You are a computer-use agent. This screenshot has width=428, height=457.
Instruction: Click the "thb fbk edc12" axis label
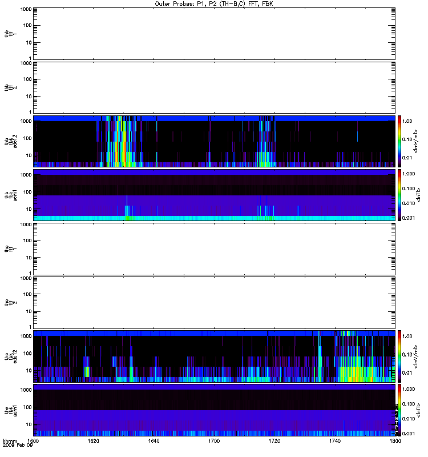pos(10,141)
